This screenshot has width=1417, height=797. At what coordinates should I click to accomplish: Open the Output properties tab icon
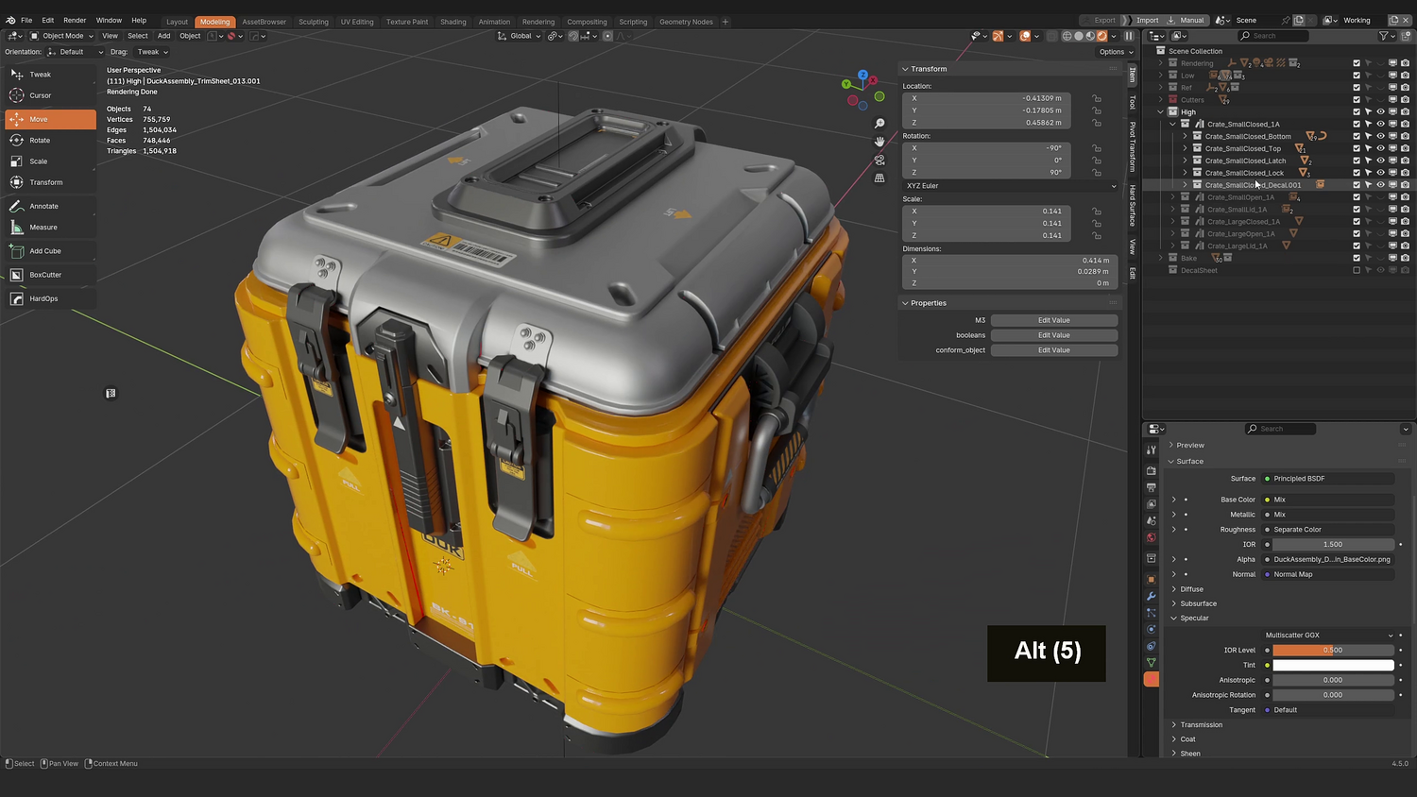pos(1151,487)
